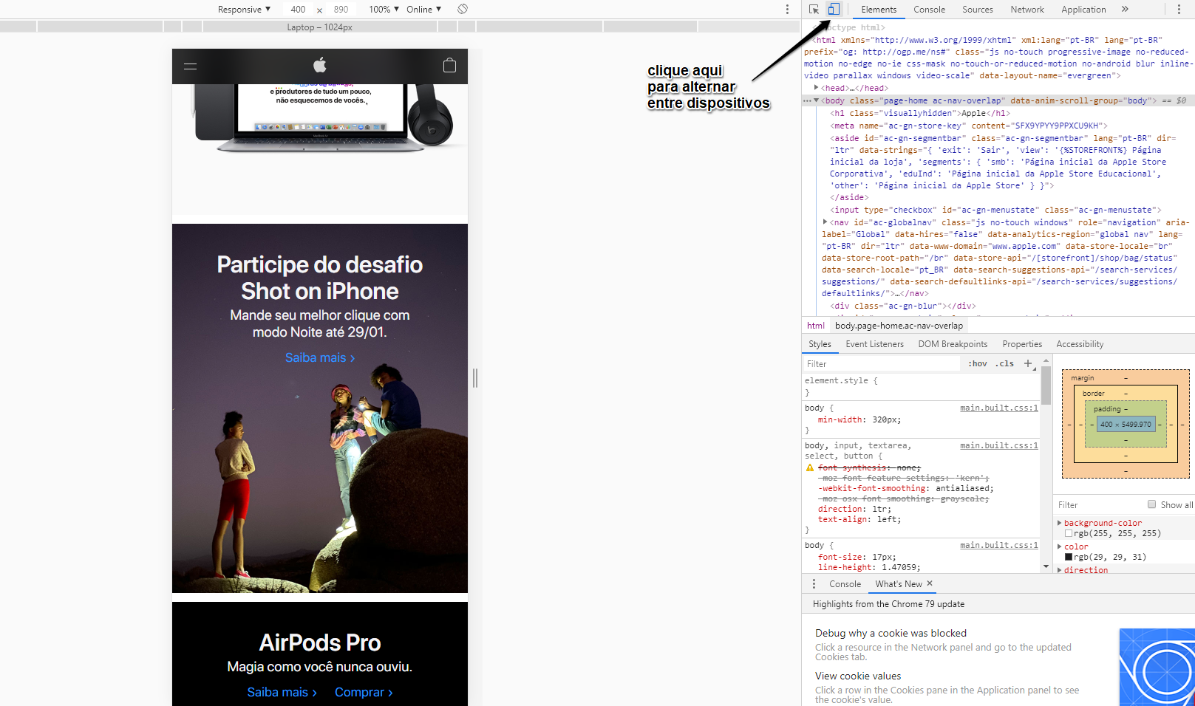The width and height of the screenshot is (1195, 706).
Task: Click the viewport right-edge resize handle
Action: click(475, 378)
